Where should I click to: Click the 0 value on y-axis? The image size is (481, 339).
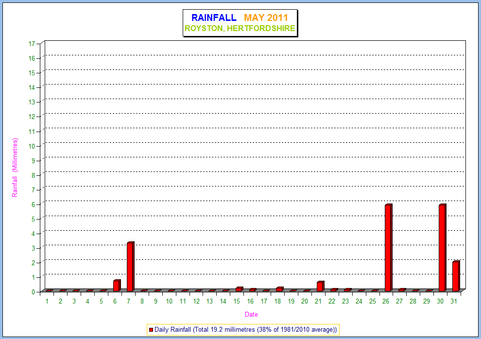(33, 291)
